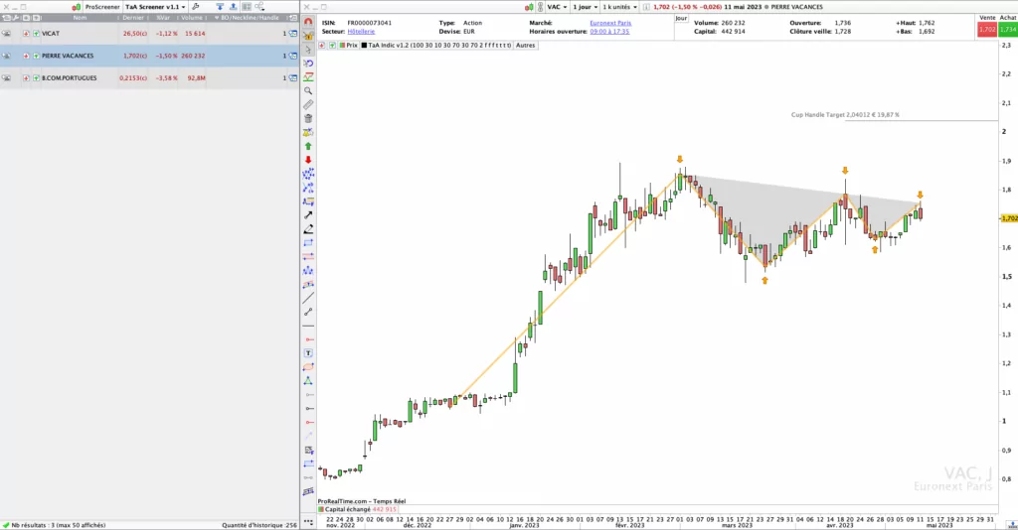Select the ruler measurement tool
1018x530 pixels.
[309, 104]
